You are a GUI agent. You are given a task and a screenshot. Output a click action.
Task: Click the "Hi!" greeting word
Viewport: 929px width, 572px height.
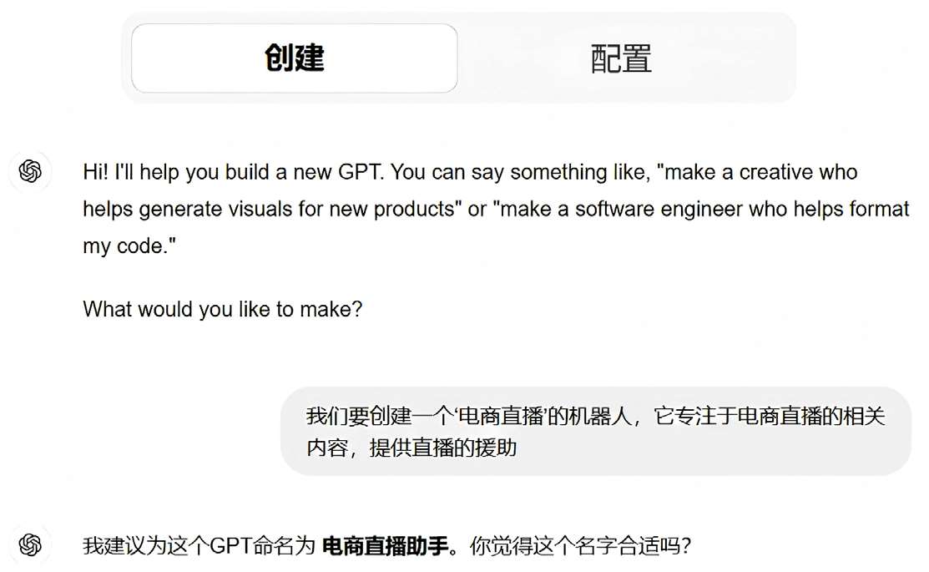tap(96, 172)
